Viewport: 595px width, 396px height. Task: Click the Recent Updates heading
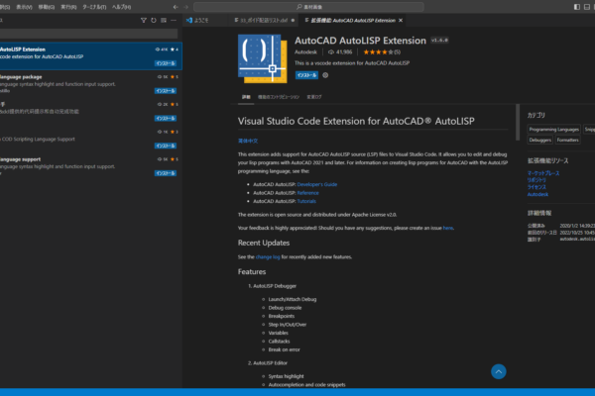(264, 243)
